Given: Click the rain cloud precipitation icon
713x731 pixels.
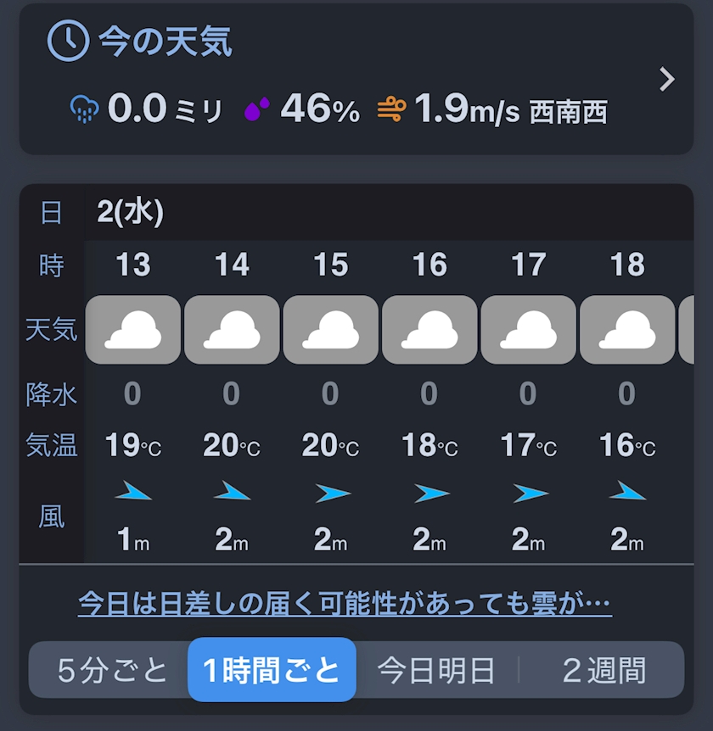Looking at the screenshot, I should (x=84, y=110).
